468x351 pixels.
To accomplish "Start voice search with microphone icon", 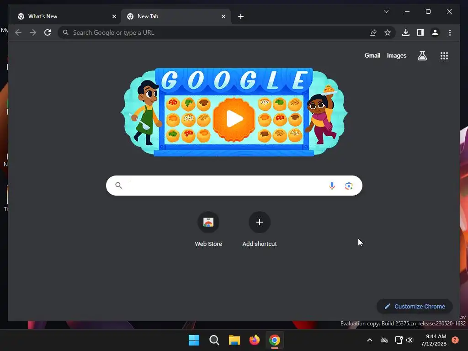I will click(x=332, y=186).
